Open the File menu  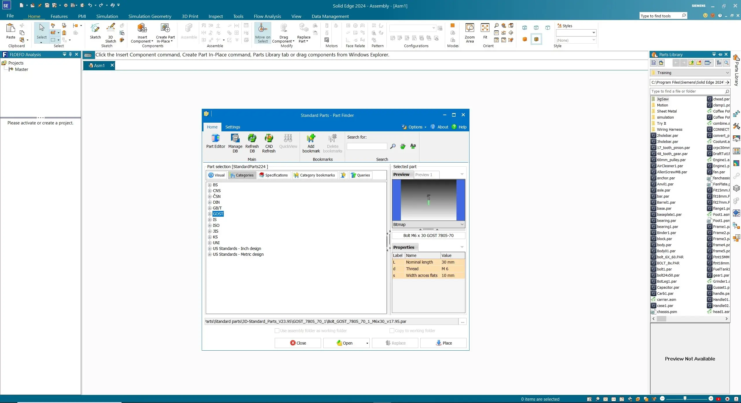[x=10, y=16]
